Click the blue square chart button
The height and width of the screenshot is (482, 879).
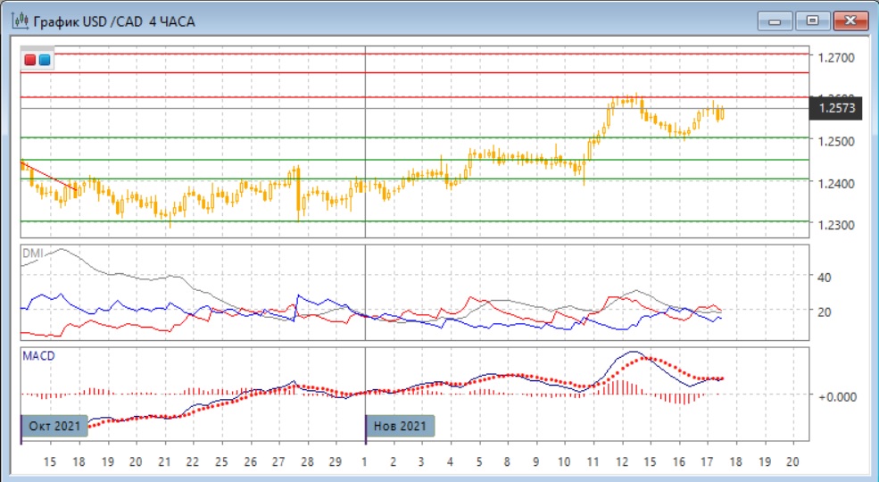45,60
